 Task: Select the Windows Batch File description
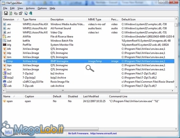click(x=61, y=41)
